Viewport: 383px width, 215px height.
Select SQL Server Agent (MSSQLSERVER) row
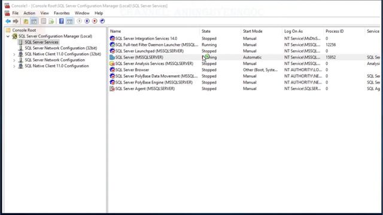click(244, 89)
